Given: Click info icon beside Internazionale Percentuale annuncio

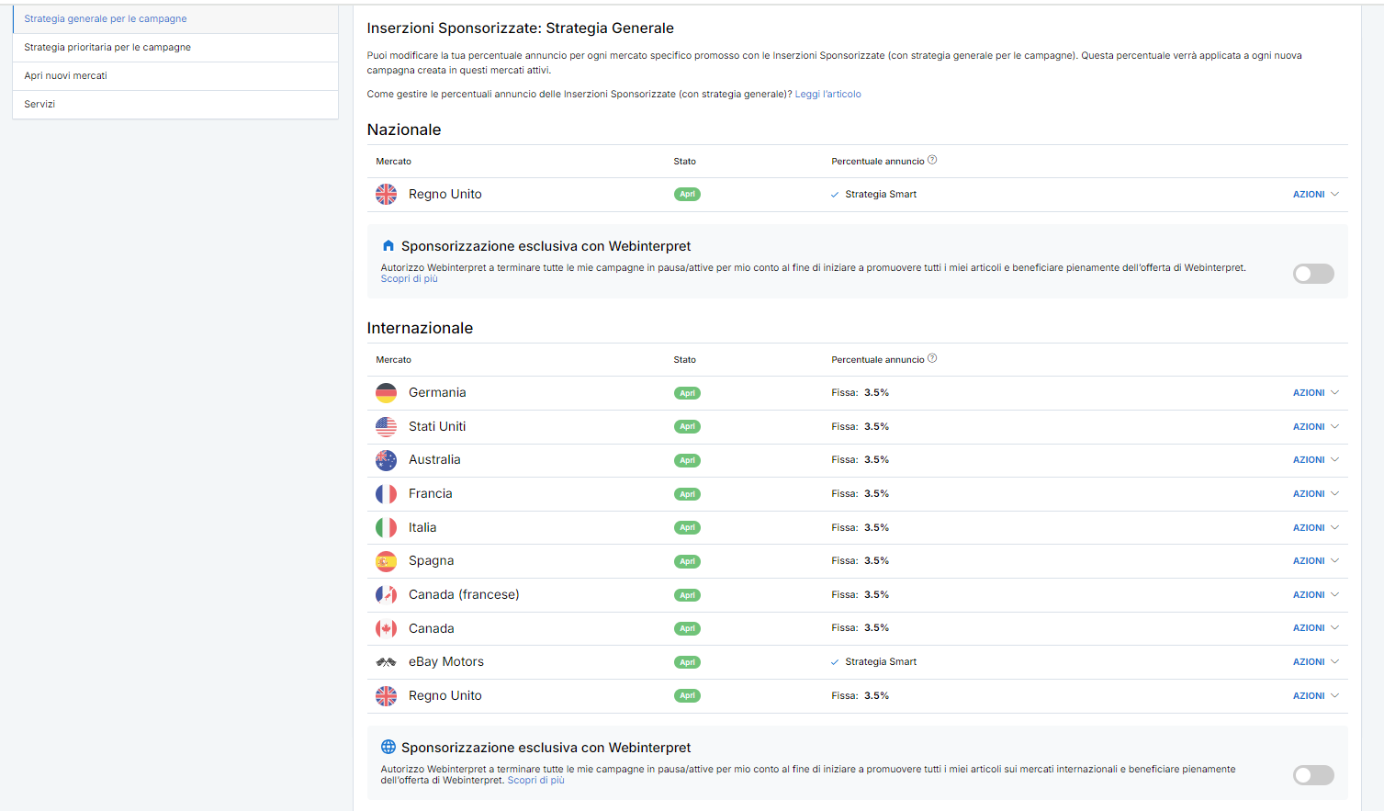Looking at the screenshot, I should pos(932,358).
